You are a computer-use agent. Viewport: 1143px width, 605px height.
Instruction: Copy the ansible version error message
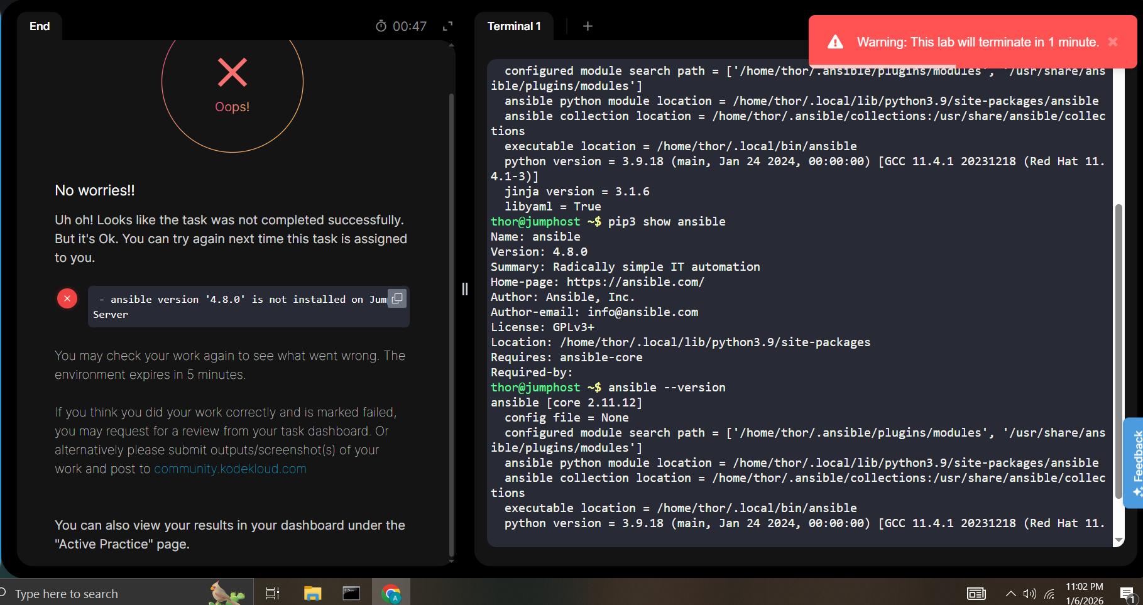tap(397, 298)
